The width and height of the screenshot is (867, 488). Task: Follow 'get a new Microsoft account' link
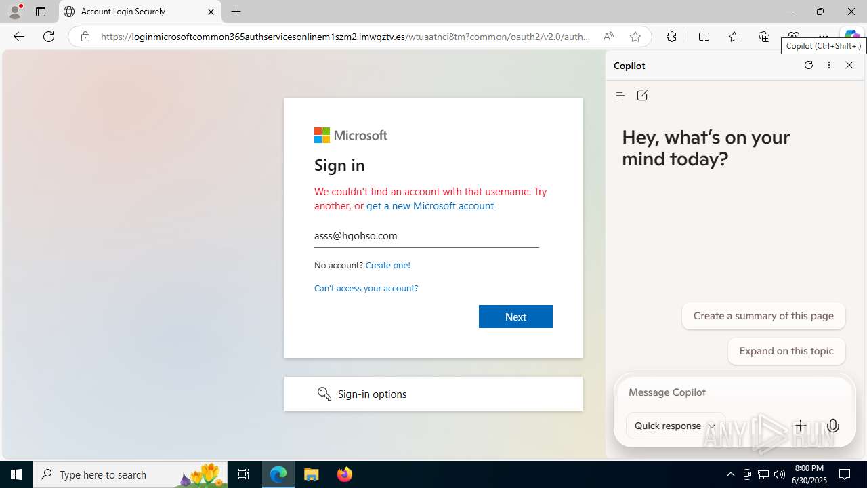point(430,206)
